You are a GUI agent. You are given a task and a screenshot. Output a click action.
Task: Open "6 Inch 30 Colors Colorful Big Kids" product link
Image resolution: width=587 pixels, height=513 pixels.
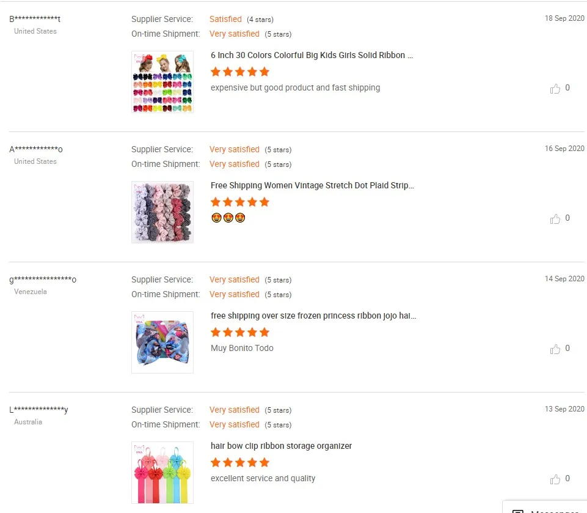[312, 55]
